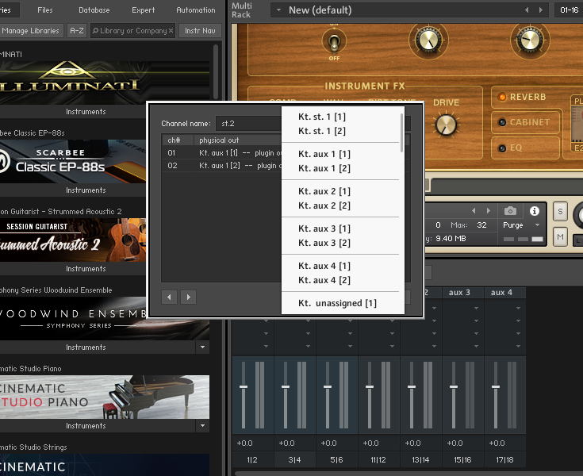Select channel row 01 Kt. aux 1 [1]
The height and width of the screenshot is (476, 583).
click(221, 153)
